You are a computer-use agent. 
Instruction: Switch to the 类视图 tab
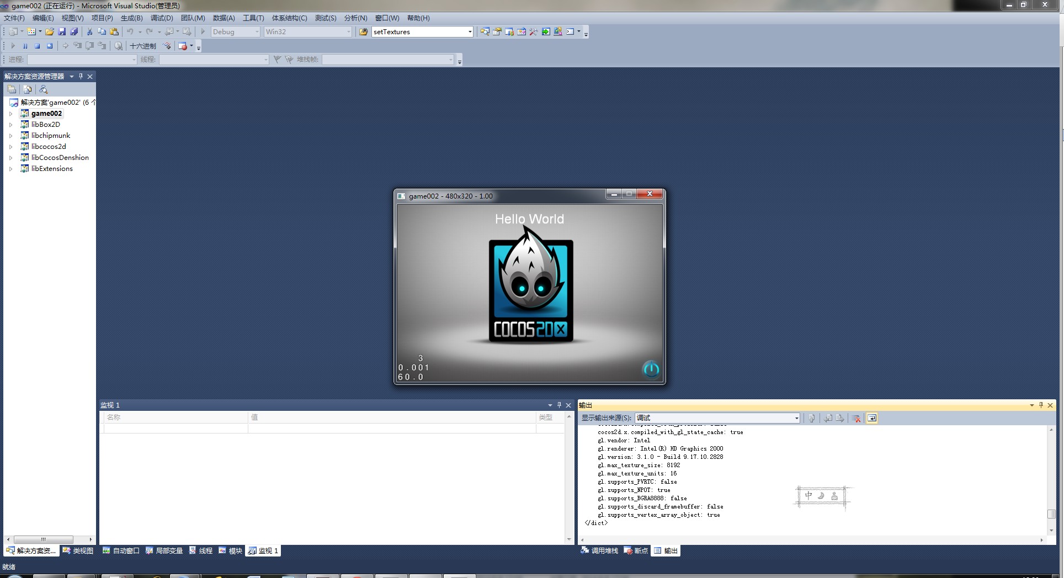(x=78, y=550)
